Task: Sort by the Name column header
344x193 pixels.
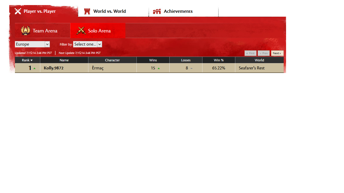Action: (x=64, y=60)
